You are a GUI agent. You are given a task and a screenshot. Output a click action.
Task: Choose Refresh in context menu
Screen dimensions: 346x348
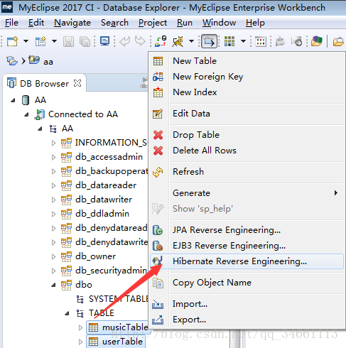(x=247, y=172)
